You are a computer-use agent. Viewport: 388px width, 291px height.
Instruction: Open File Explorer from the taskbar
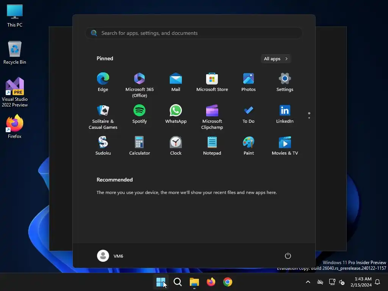(x=194, y=282)
